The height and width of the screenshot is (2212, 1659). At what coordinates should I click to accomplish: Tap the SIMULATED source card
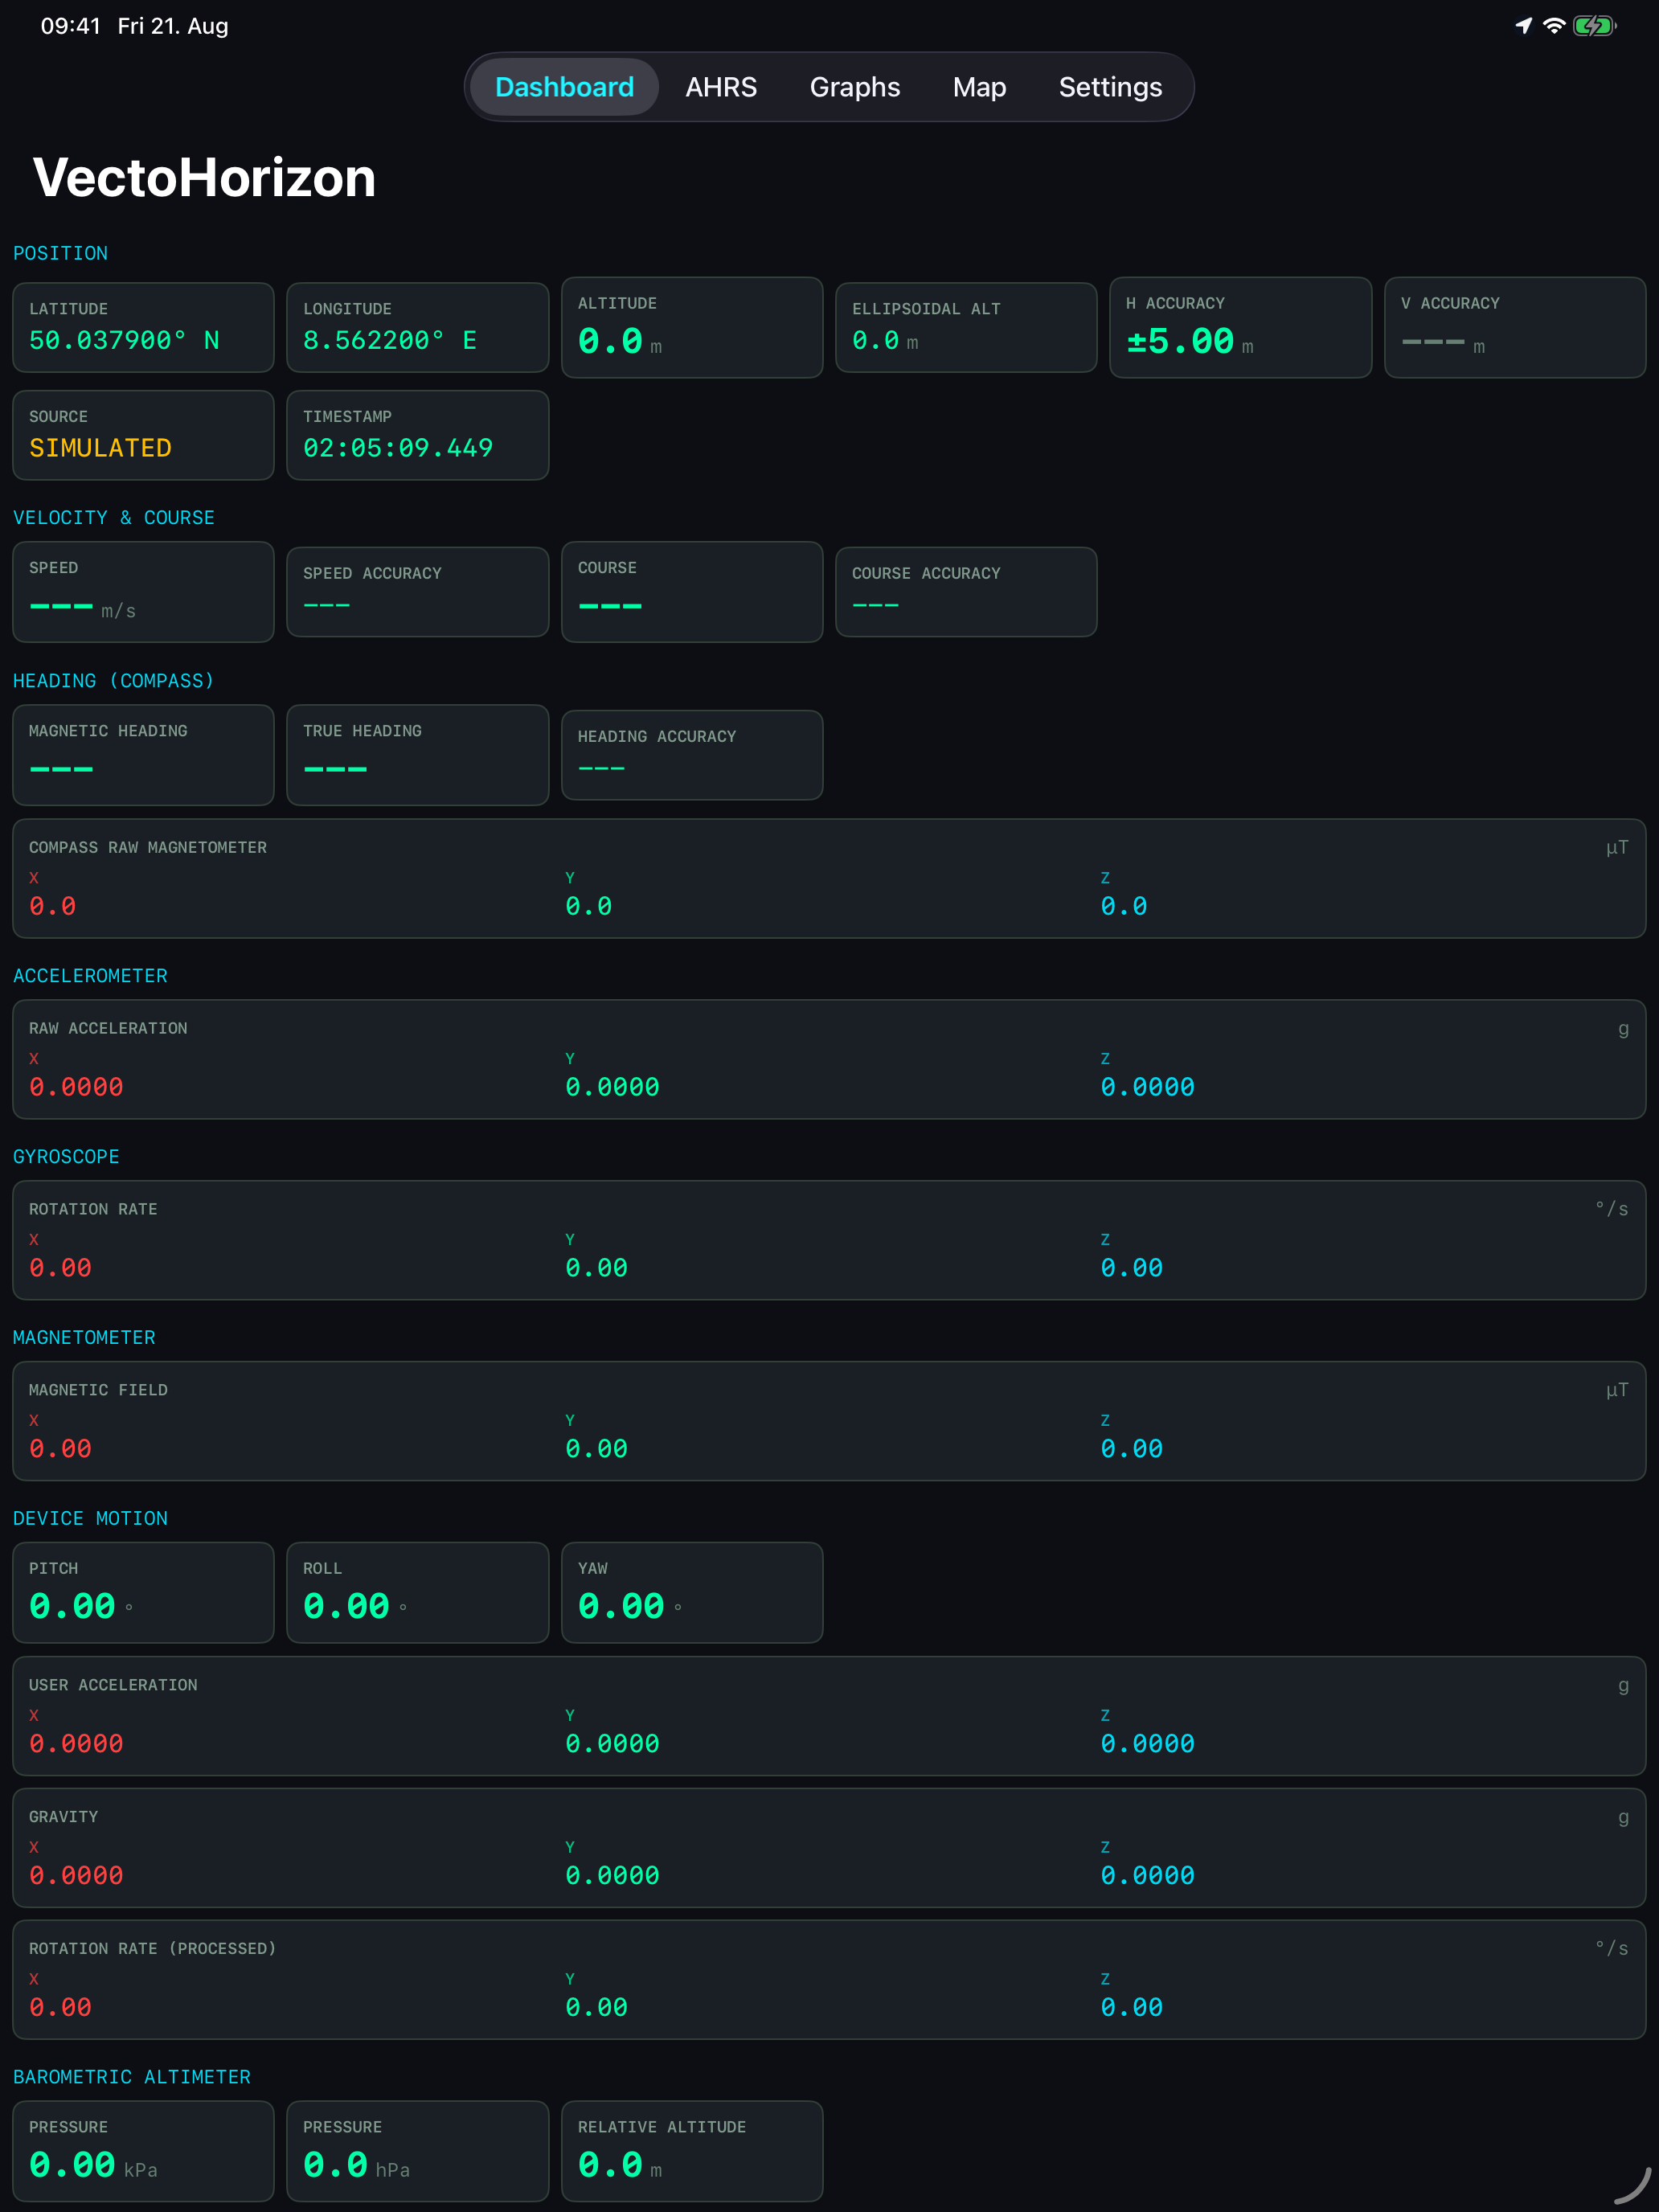point(143,435)
